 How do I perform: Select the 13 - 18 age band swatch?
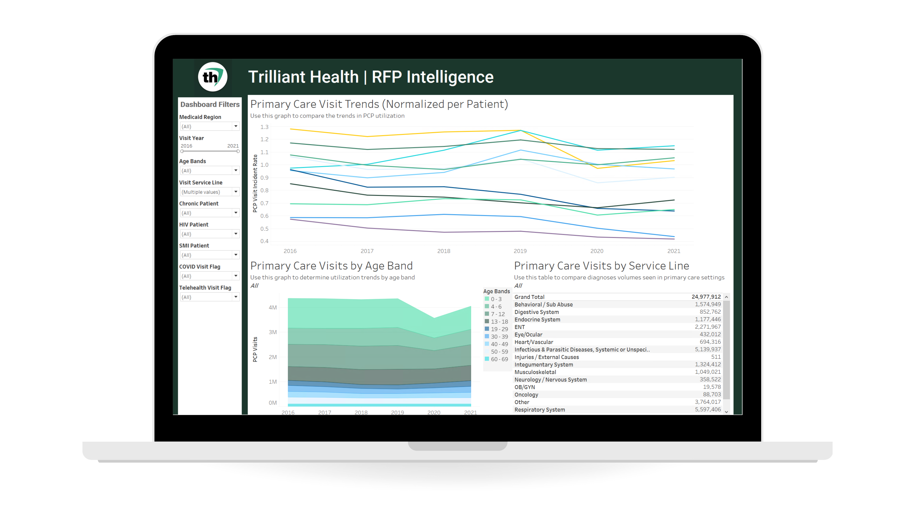coord(487,321)
